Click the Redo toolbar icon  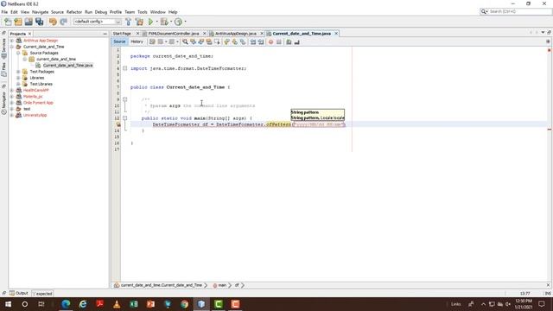click(x=63, y=22)
